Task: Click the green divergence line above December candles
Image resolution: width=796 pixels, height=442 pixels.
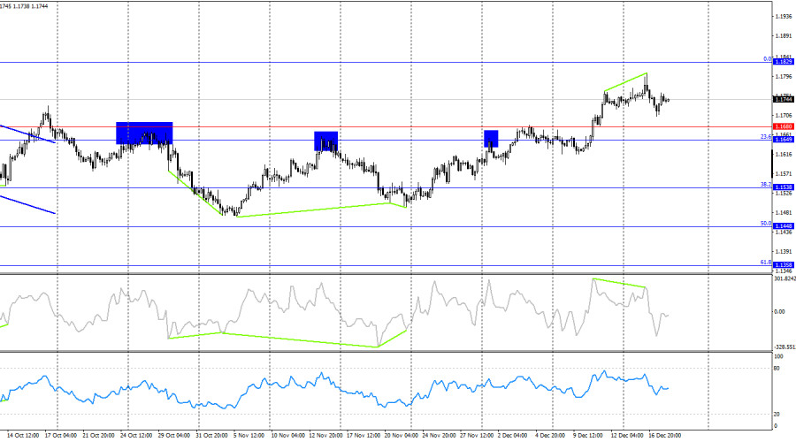Action: coord(625,81)
